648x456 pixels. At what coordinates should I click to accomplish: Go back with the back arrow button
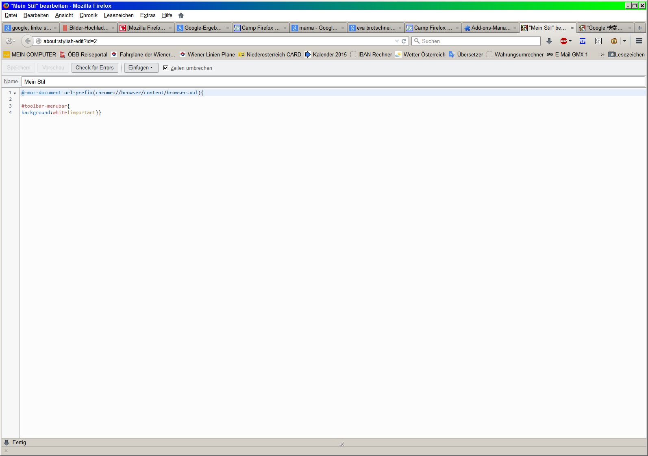(x=28, y=41)
